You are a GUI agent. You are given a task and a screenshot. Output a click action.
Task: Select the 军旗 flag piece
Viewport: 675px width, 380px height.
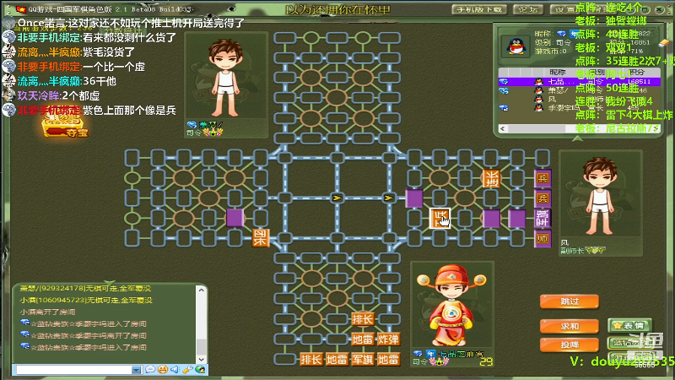(x=363, y=360)
